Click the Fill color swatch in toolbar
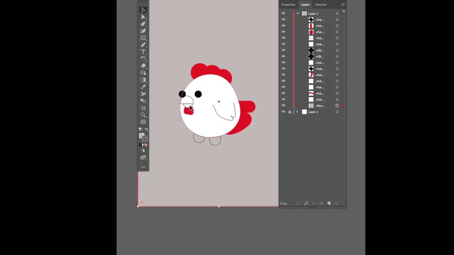 [142, 136]
